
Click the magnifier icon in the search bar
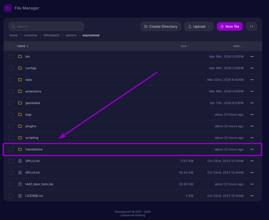coord(13,26)
